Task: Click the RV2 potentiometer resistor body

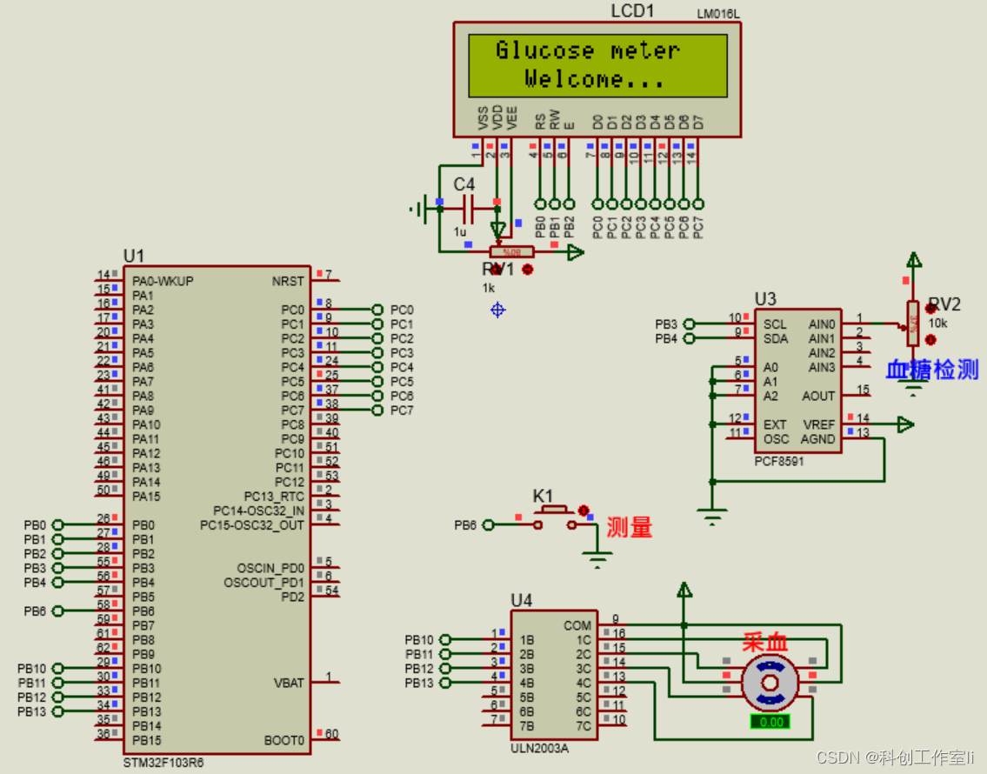Action: coord(913,324)
